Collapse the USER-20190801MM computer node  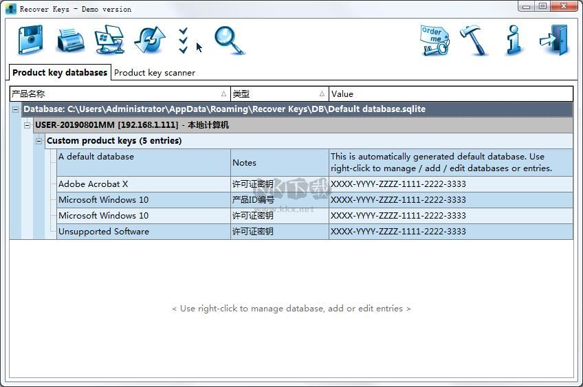[27, 125]
